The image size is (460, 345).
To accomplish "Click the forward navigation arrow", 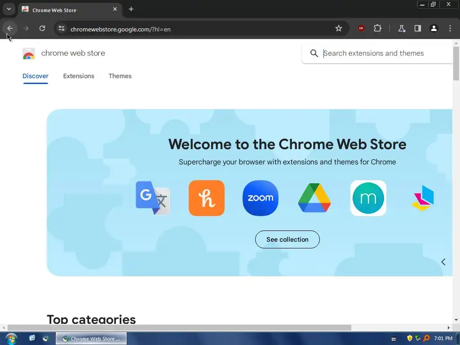I will coord(26,28).
